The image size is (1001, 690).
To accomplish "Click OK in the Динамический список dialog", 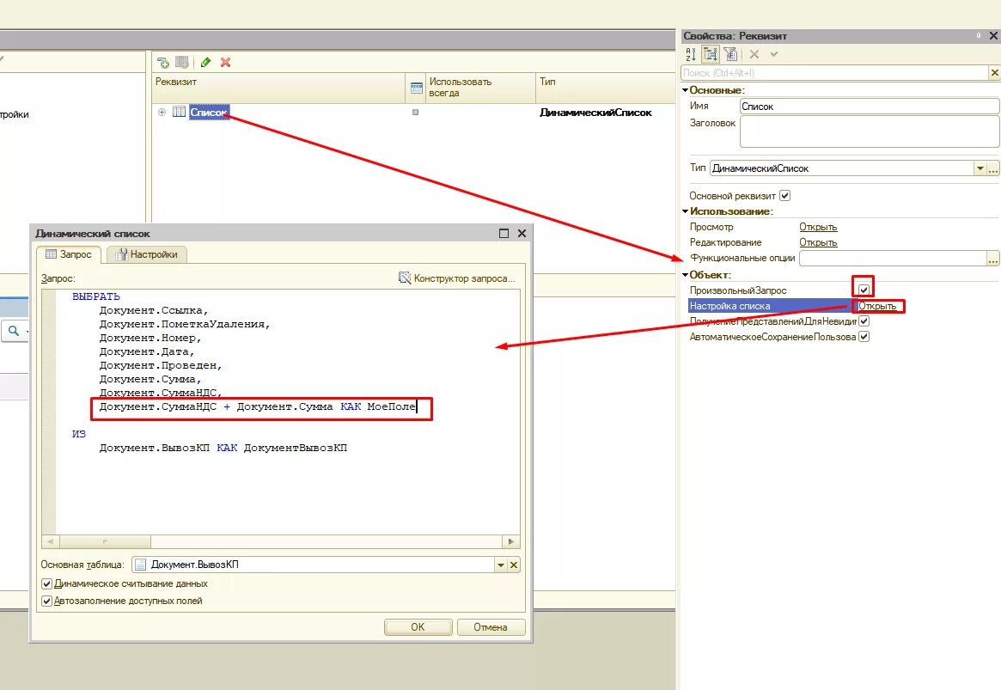I will click(x=418, y=626).
